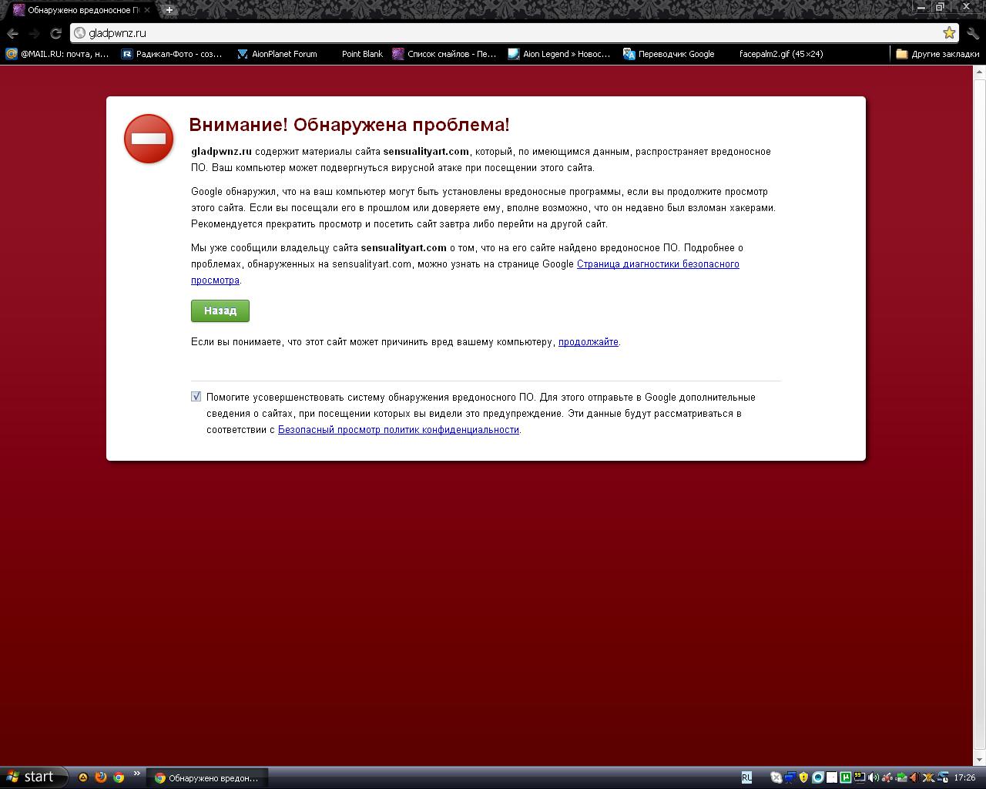Click the white square tray icon
Image resolution: width=986 pixels, height=789 pixels.
(x=832, y=777)
